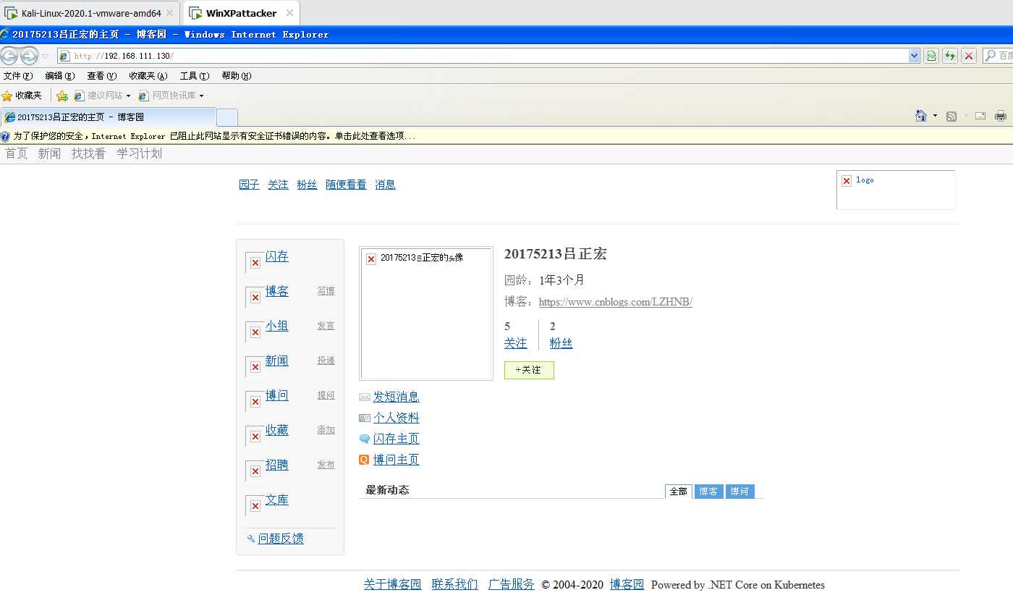
Task: Click the 写博 sidebar action
Action: [326, 291]
